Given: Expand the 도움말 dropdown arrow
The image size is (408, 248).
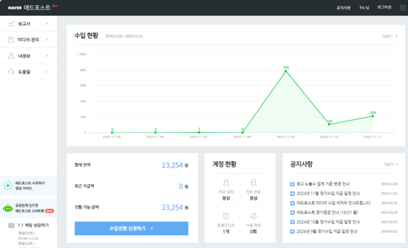Looking at the screenshot, I should (48, 72).
